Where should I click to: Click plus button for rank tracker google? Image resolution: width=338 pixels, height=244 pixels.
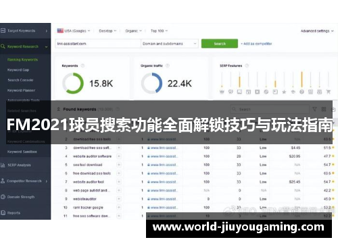(119, 208)
